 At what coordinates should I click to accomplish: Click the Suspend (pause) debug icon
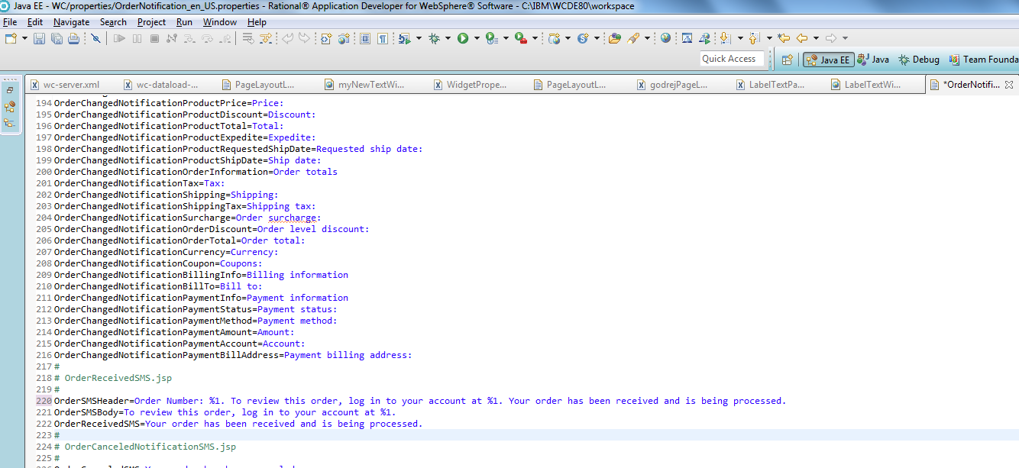coord(138,38)
